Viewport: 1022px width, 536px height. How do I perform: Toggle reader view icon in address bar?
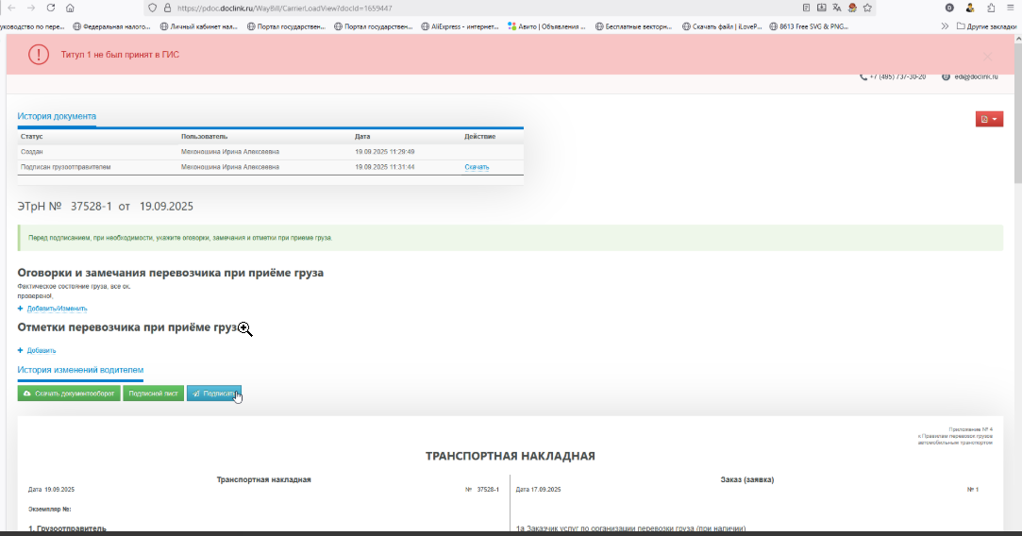tap(806, 8)
